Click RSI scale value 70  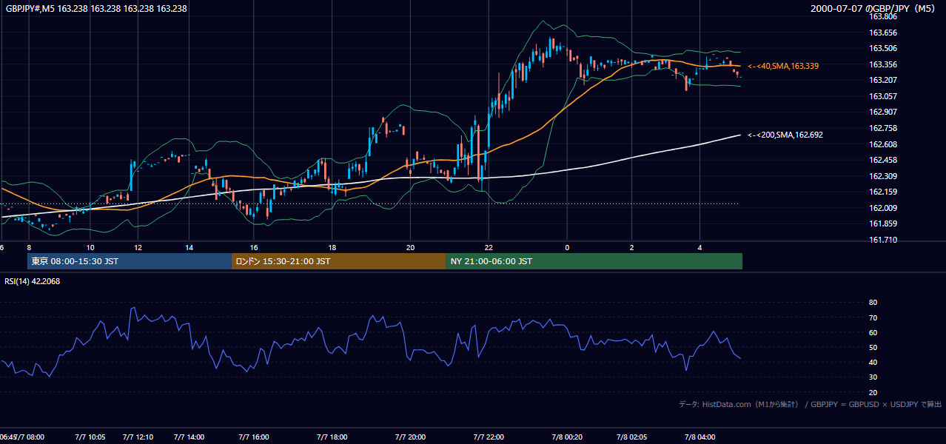coord(873,317)
